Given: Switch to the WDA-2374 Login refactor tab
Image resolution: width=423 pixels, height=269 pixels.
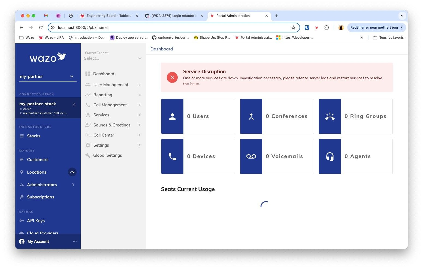Looking at the screenshot, I should click(174, 16).
